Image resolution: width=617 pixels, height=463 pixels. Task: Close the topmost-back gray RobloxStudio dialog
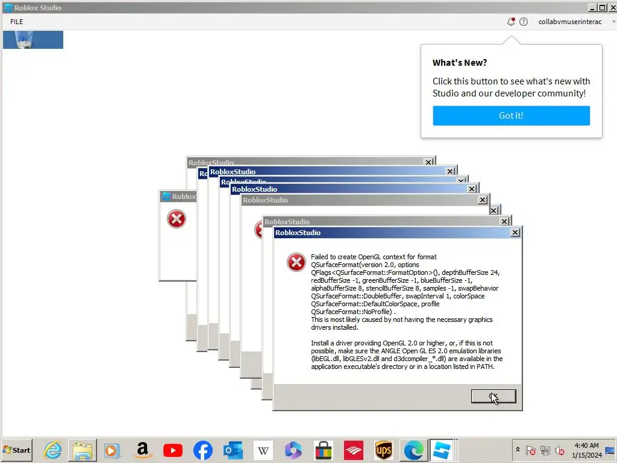pos(428,162)
